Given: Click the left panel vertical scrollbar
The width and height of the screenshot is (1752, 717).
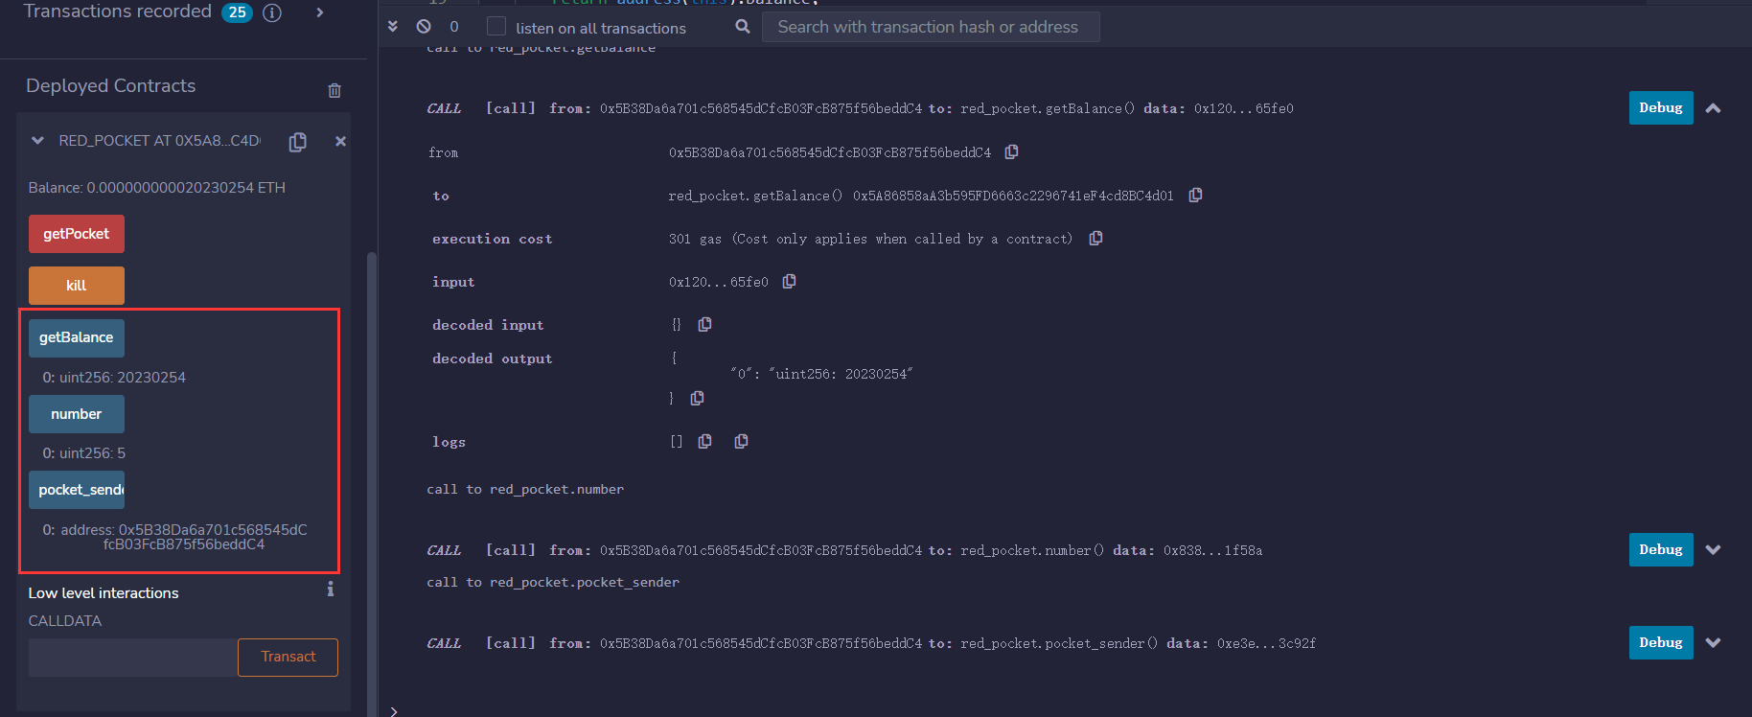Looking at the screenshot, I should pos(372,484).
